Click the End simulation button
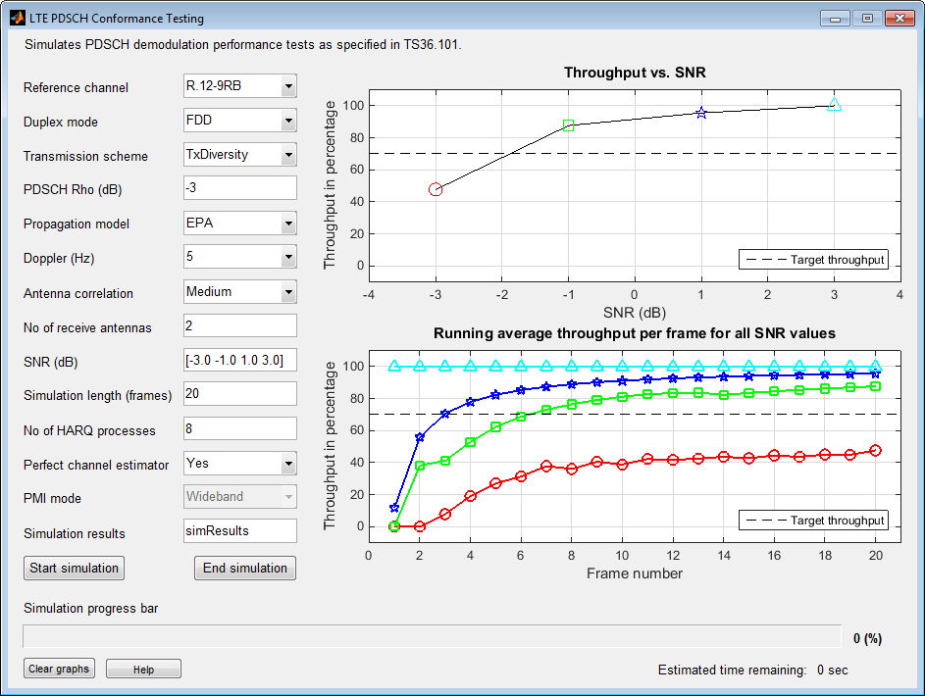Image resolution: width=925 pixels, height=696 pixels. 245,569
